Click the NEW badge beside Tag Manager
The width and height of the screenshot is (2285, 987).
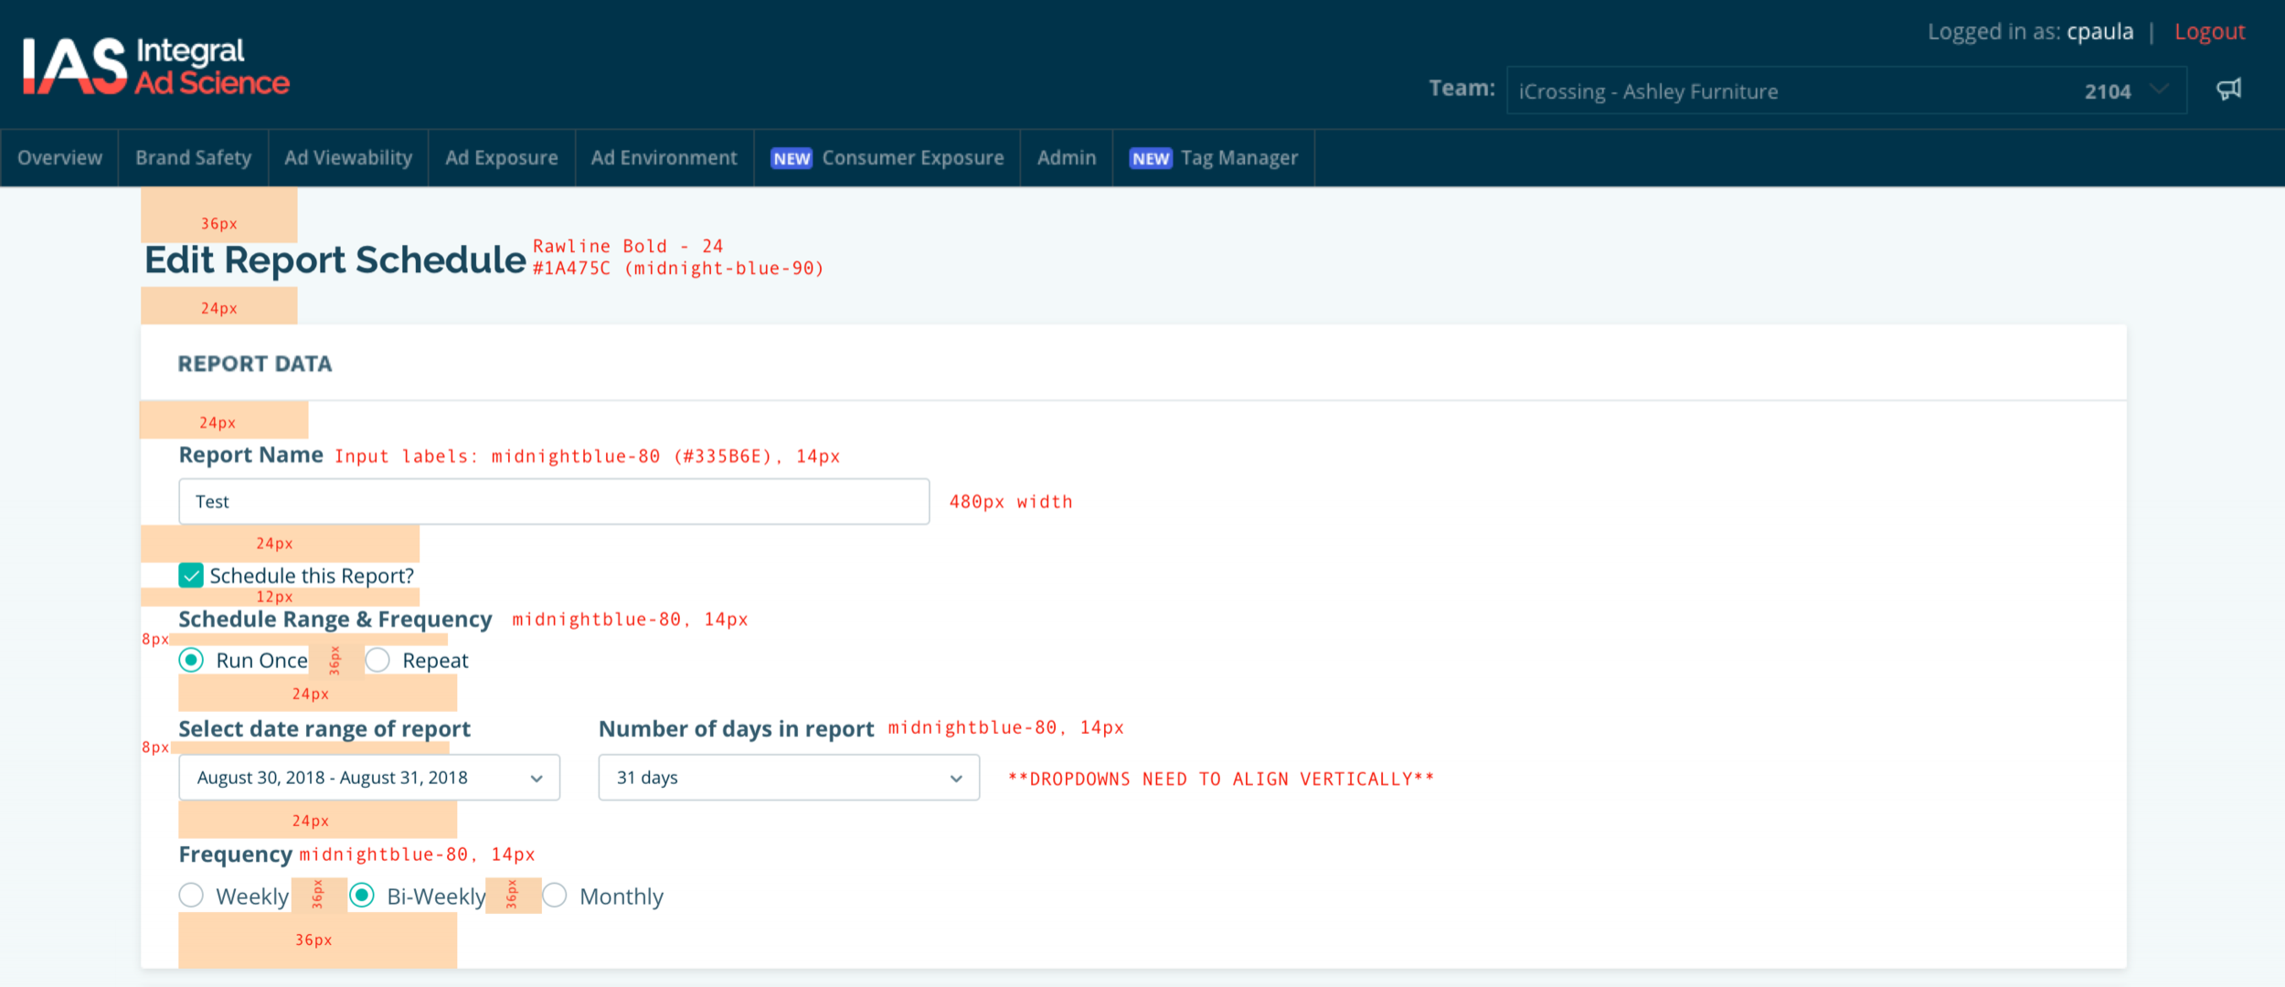(x=1151, y=159)
